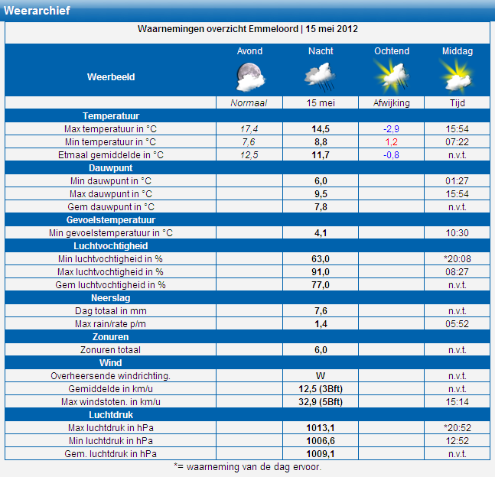495x477 pixels.
Task: Click the deviation value -2,9
Action: [x=391, y=129]
